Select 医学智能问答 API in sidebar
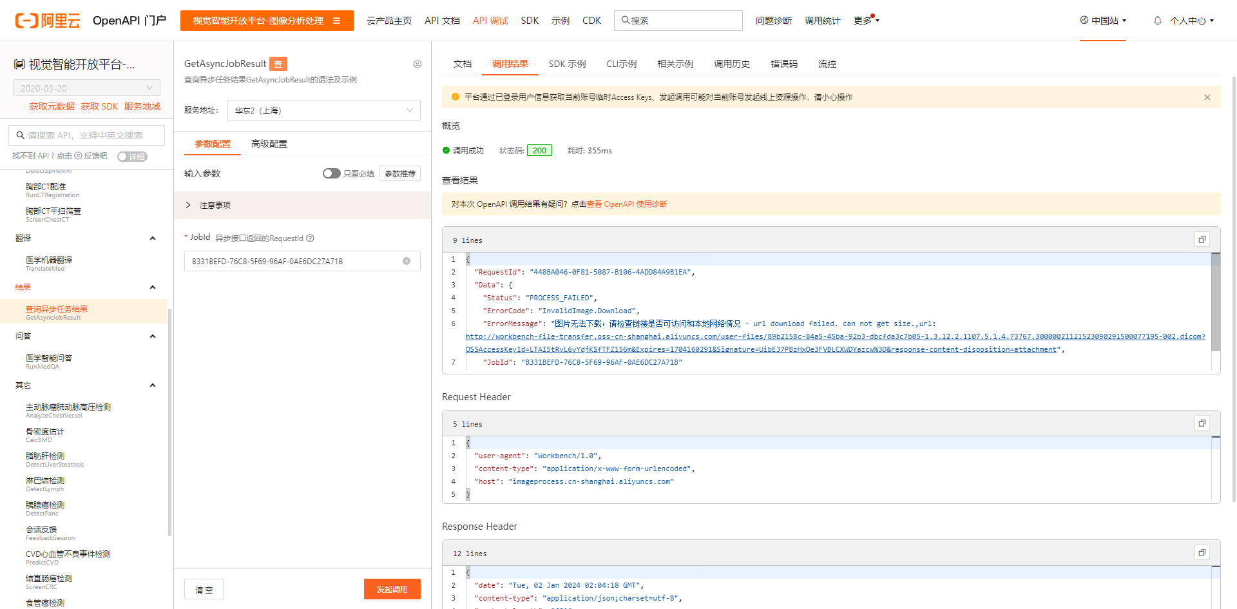1237x609 pixels. click(x=49, y=361)
